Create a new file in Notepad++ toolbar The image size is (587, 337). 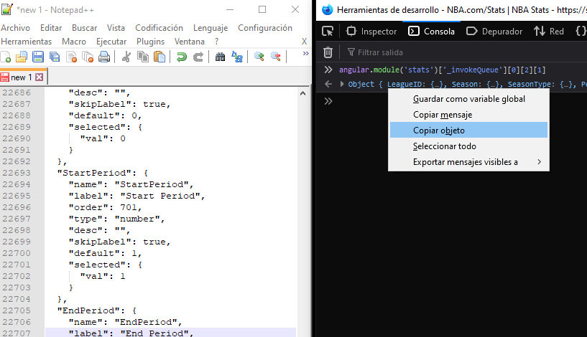point(6,57)
